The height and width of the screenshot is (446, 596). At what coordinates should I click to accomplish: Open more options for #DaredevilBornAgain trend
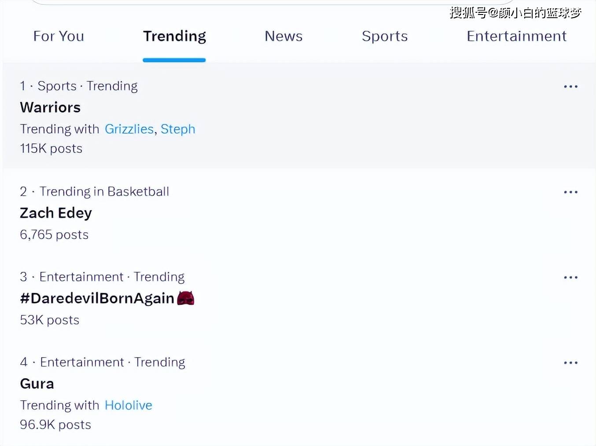coord(570,278)
